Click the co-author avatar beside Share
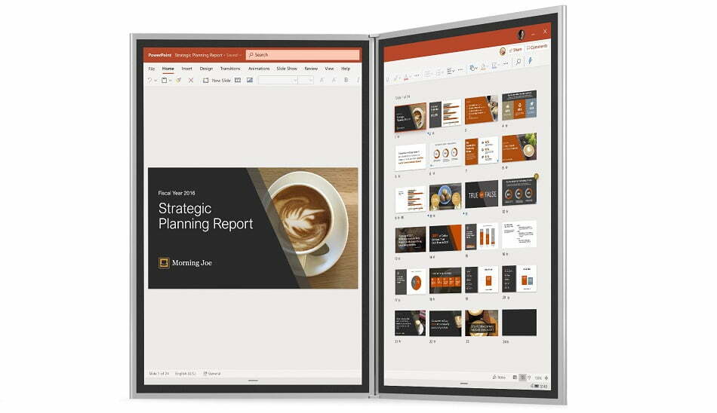Screen dimensions: 717x413 pyautogui.click(x=503, y=51)
